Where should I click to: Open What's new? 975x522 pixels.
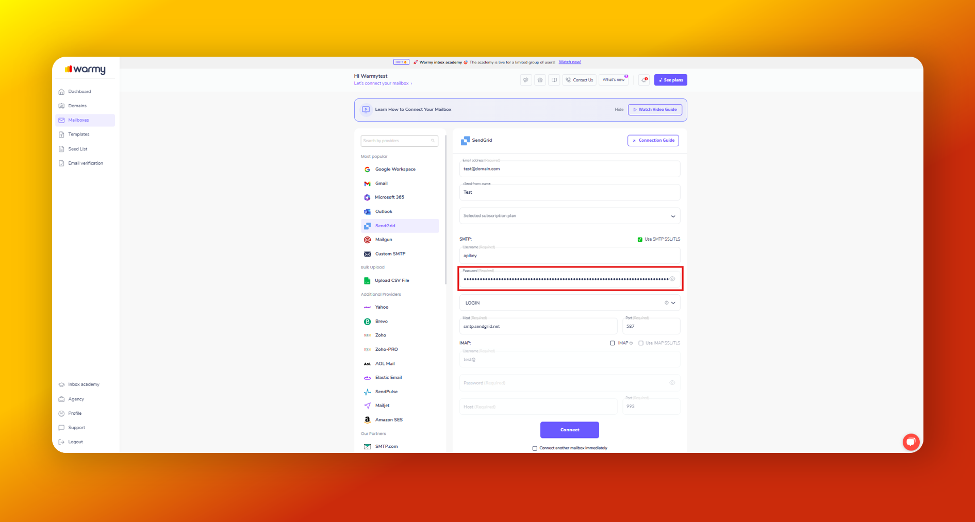click(x=614, y=80)
